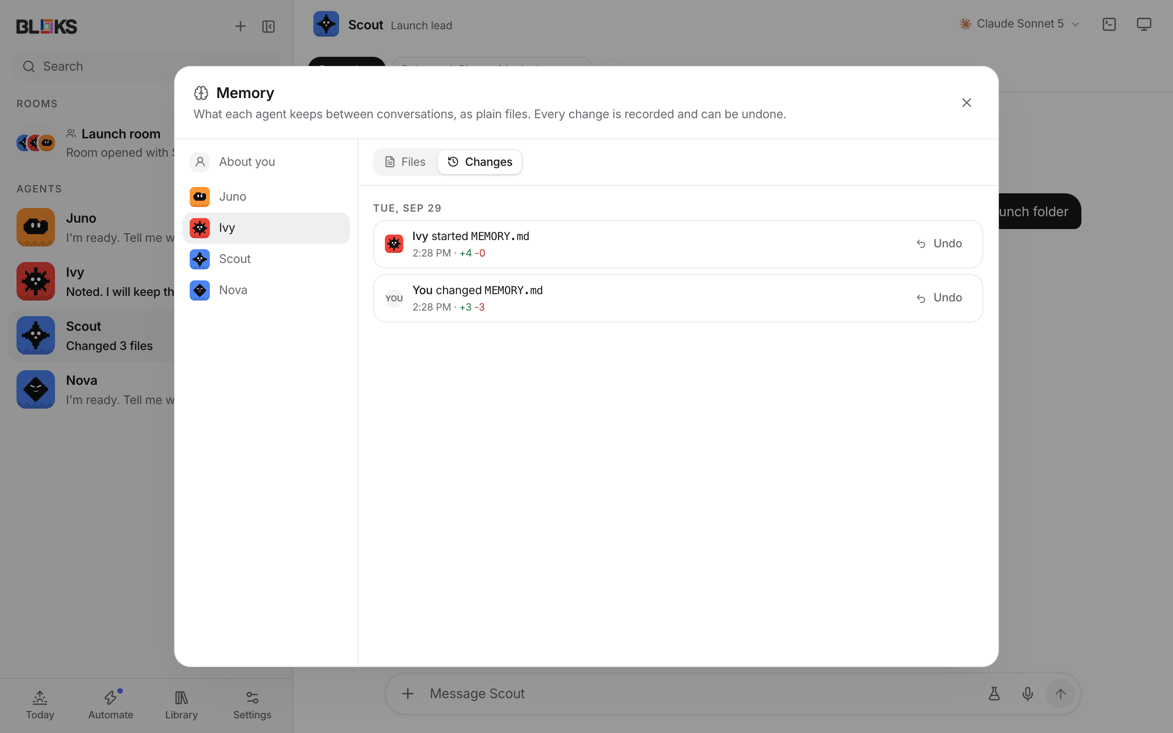
Task: Open Settings in bottom navigation
Action: (252, 705)
